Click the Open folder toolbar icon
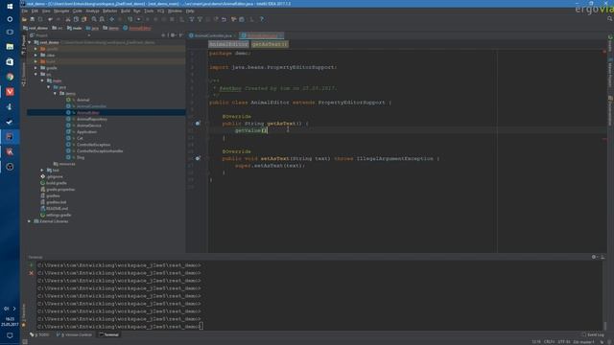Image resolution: width=614 pixels, height=345 pixels. 24,19
